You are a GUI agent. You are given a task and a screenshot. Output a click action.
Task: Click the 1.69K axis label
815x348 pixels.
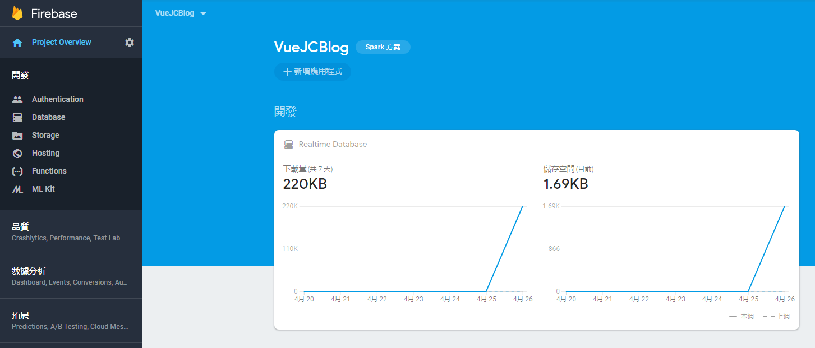pos(551,206)
